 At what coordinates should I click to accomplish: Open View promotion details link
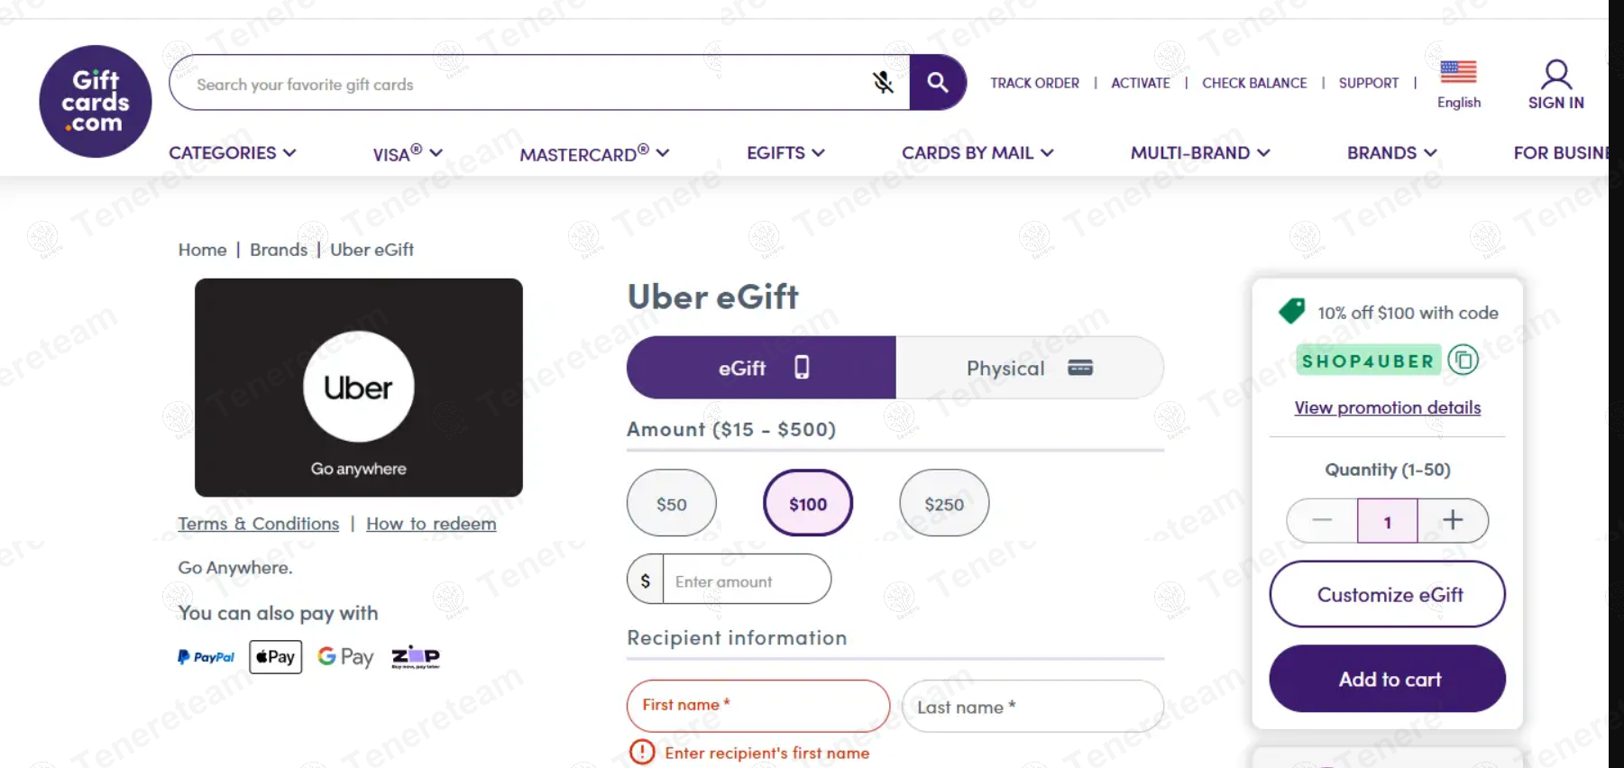tap(1386, 407)
